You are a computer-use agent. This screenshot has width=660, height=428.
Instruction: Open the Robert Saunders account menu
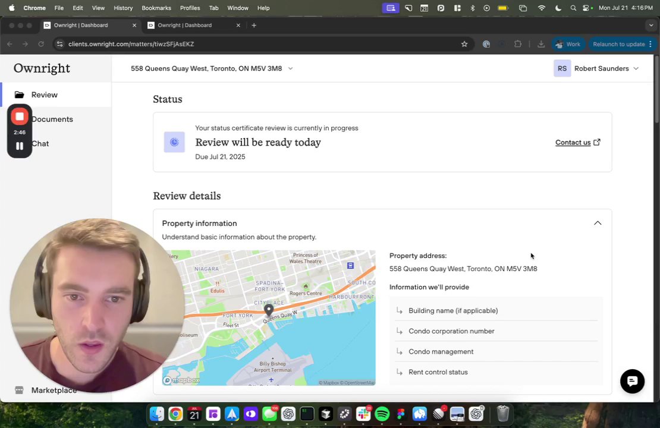(x=596, y=68)
